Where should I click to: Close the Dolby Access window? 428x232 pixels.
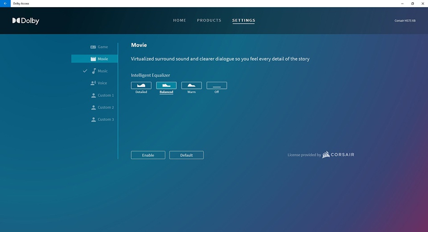(423, 3)
